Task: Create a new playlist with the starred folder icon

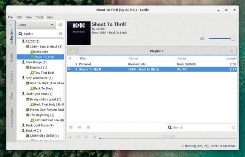Action: 72,51
